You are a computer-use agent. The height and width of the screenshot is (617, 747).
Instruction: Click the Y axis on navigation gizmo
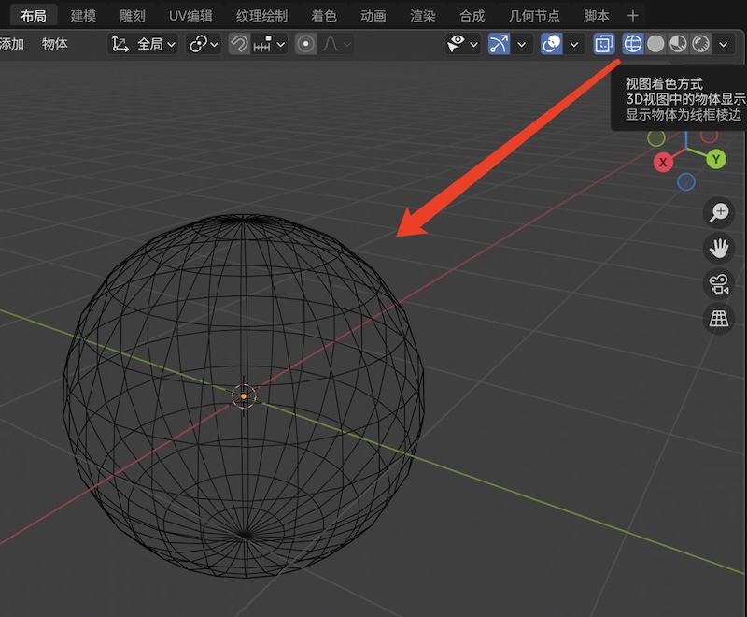tap(716, 159)
